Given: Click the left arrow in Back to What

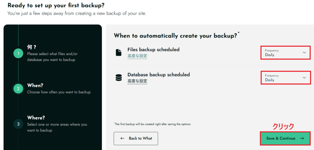Looking at the screenshot, I should coord(122,138).
